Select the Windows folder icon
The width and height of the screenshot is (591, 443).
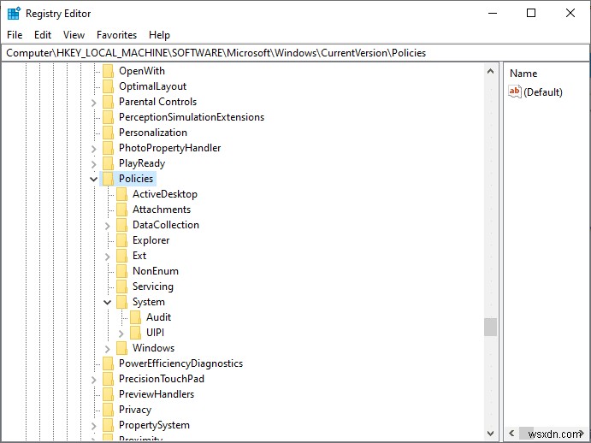tap(121, 348)
